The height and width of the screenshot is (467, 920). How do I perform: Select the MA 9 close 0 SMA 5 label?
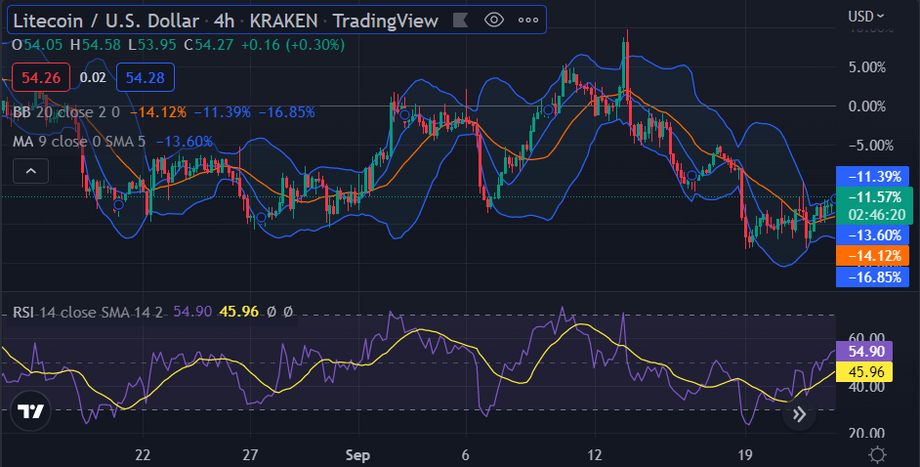pyautogui.click(x=79, y=142)
